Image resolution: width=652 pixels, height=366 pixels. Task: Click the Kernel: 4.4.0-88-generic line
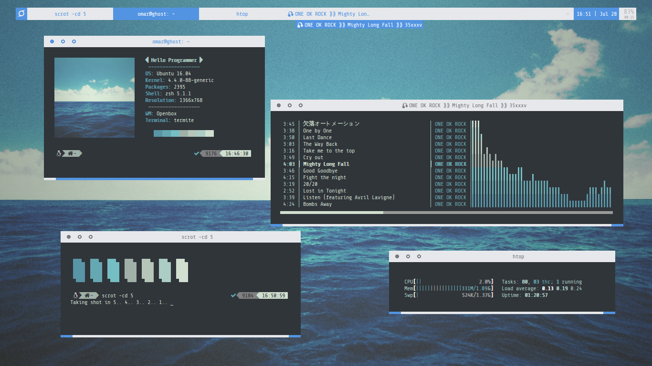179,80
